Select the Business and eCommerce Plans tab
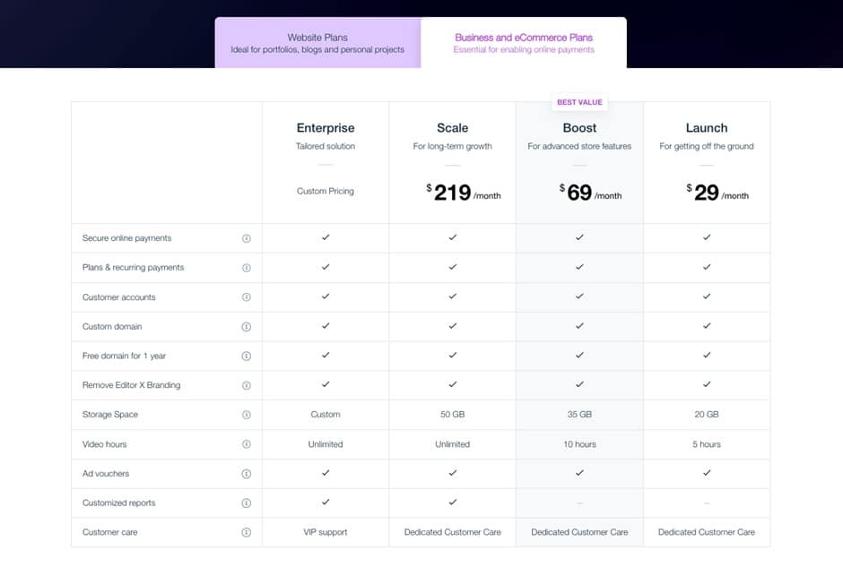Screen dimensions: 843x567 (524, 43)
